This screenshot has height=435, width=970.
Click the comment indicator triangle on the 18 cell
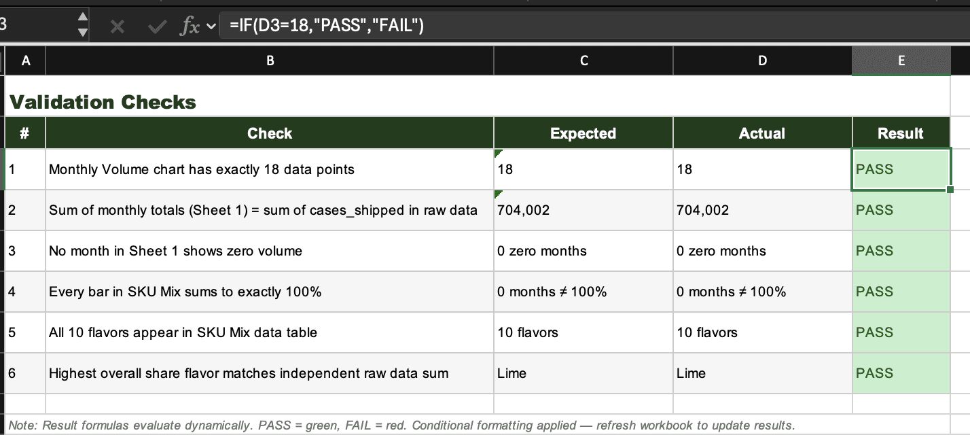click(x=497, y=154)
